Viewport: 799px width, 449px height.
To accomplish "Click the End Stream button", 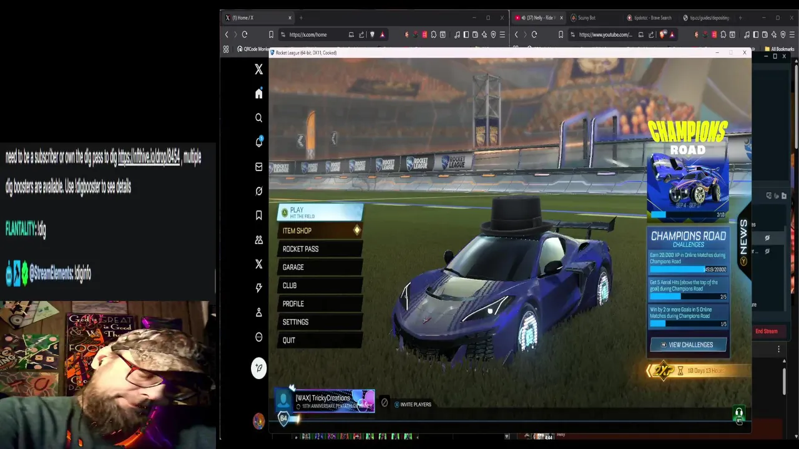I will pyautogui.click(x=767, y=331).
